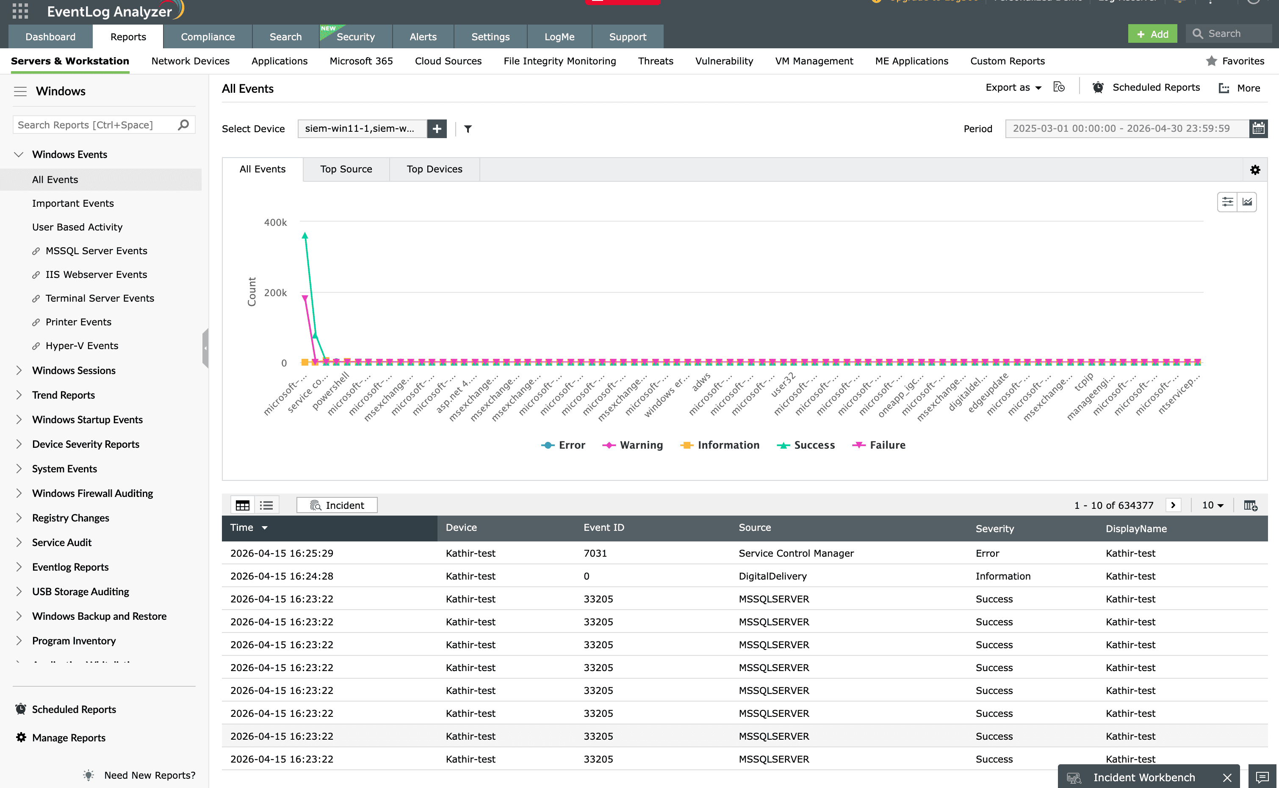Collapse the left sidebar handle
This screenshot has height=788, width=1279.
(205, 348)
